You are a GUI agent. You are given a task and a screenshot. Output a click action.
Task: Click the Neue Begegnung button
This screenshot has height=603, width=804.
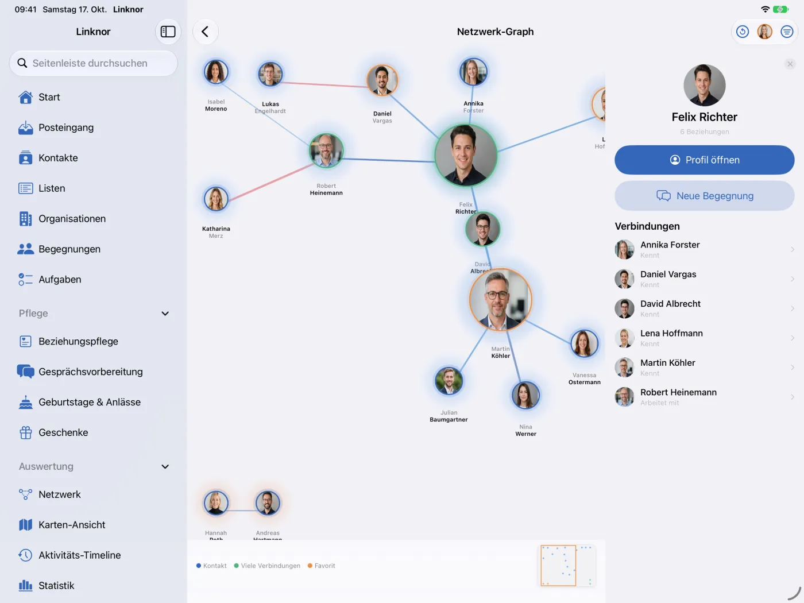(705, 196)
